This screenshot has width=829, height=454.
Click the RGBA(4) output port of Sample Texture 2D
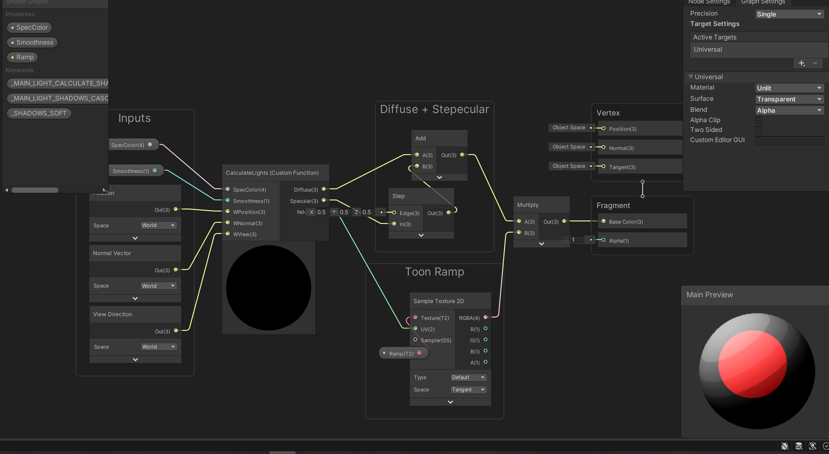coord(486,317)
